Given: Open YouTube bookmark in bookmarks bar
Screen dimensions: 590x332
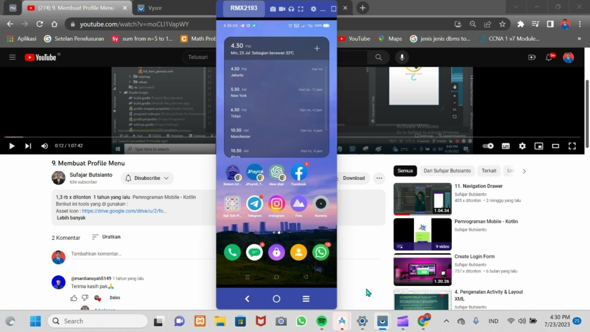Looking at the screenshot, I should pos(354,39).
